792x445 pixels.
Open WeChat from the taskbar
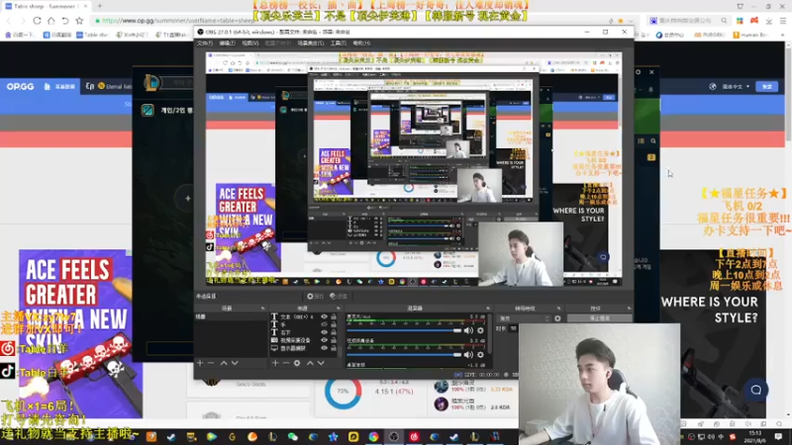tap(293, 436)
